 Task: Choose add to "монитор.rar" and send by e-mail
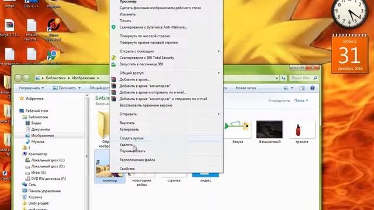coord(163,99)
